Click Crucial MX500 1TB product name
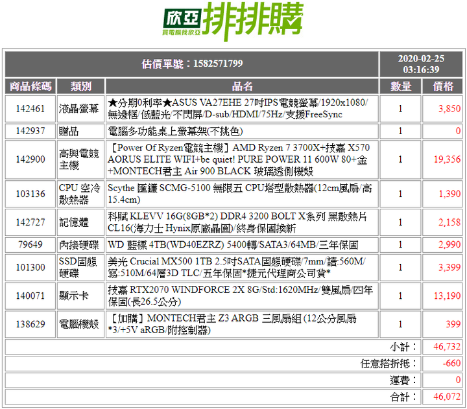467x409 pixels. coord(237,267)
